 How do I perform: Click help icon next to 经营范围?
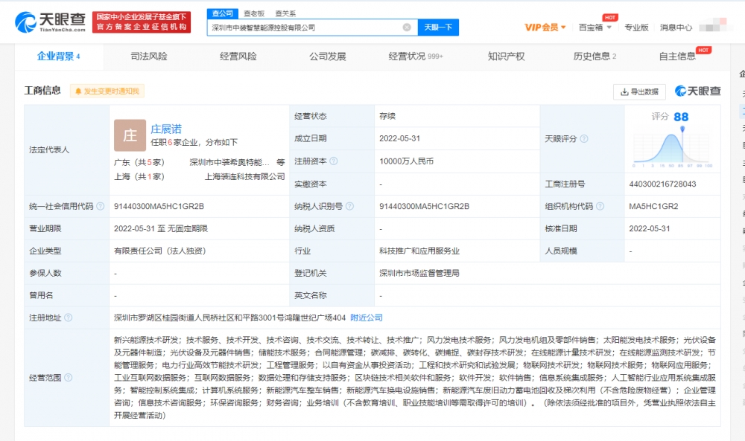(x=69, y=378)
